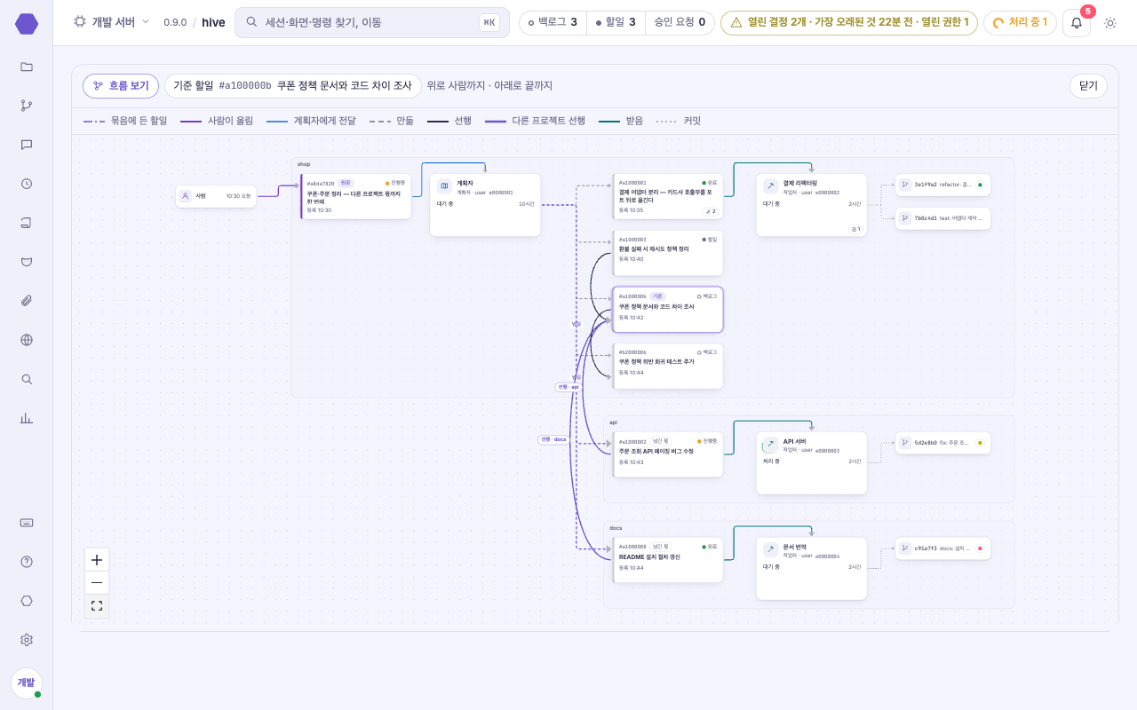Open commit 5d2e8b0 fix chip
Viewport: 1137px width, 710px height.
[x=942, y=443]
